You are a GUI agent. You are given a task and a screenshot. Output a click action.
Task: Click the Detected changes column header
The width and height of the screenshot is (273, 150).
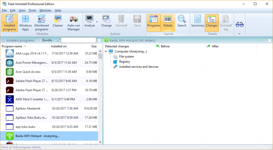click(129, 46)
